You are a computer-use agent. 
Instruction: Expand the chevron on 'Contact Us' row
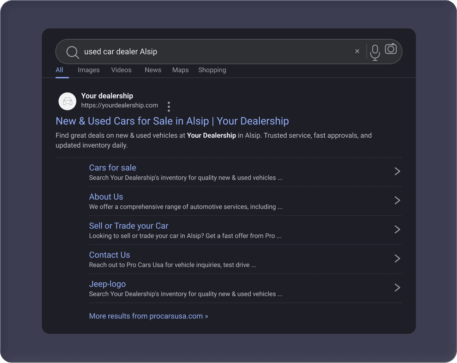coord(397,259)
